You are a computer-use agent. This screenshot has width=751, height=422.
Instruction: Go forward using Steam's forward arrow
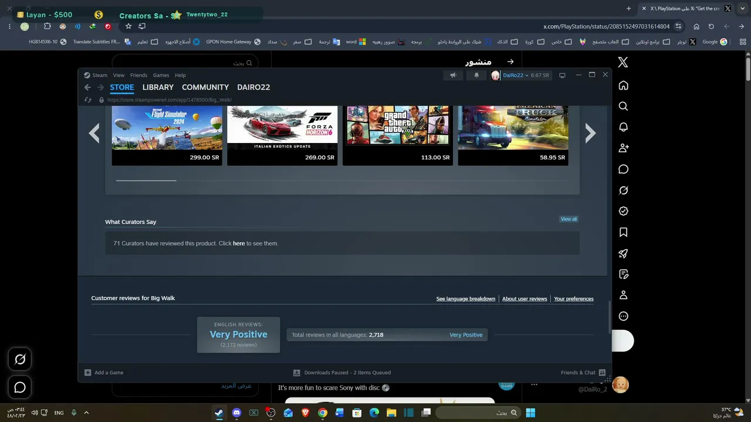coord(100,87)
